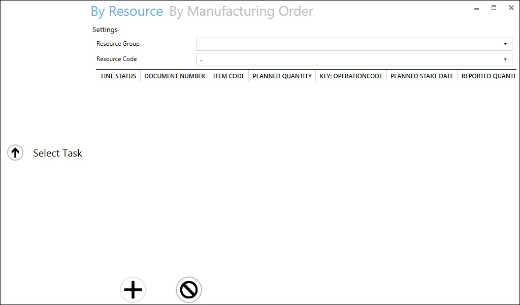Switch to the By Manufacturing Order tab
Viewport: 520px width, 305px height.
pyautogui.click(x=242, y=11)
